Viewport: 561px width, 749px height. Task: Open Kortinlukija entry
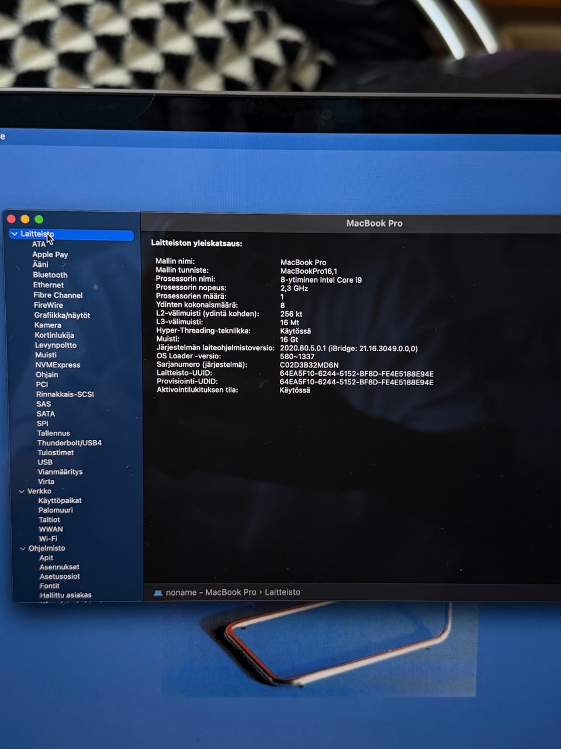pos(54,335)
